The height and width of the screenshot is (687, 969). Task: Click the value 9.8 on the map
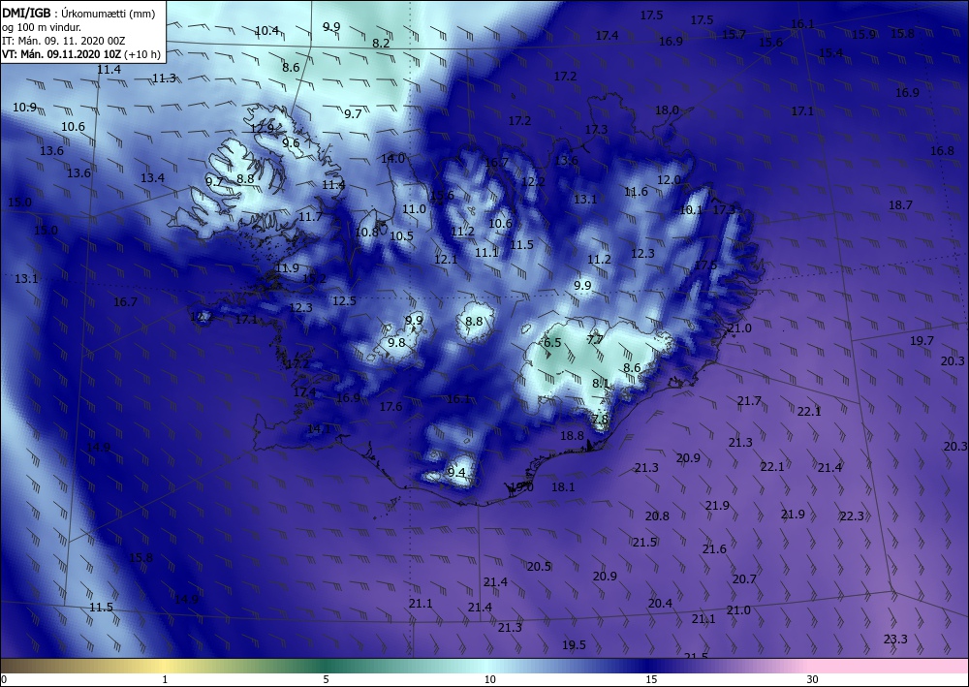click(x=396, y=342)
